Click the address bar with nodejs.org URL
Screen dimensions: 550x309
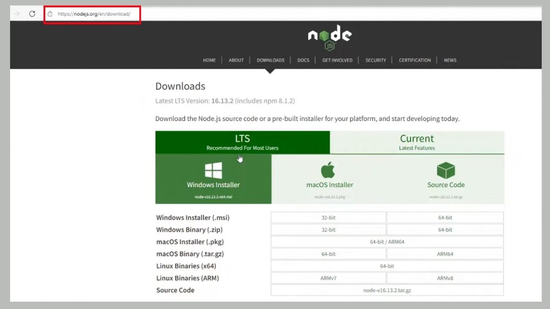click(93, 14)
